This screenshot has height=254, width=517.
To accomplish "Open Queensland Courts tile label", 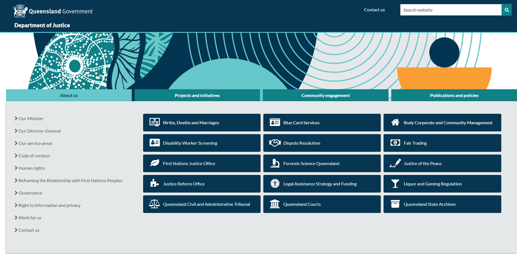I will tap(302, 204).
